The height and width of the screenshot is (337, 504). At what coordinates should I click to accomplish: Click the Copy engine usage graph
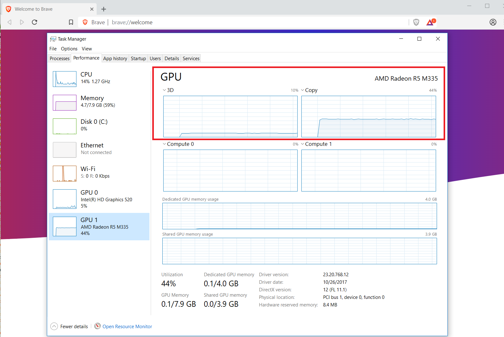[369, 117]
